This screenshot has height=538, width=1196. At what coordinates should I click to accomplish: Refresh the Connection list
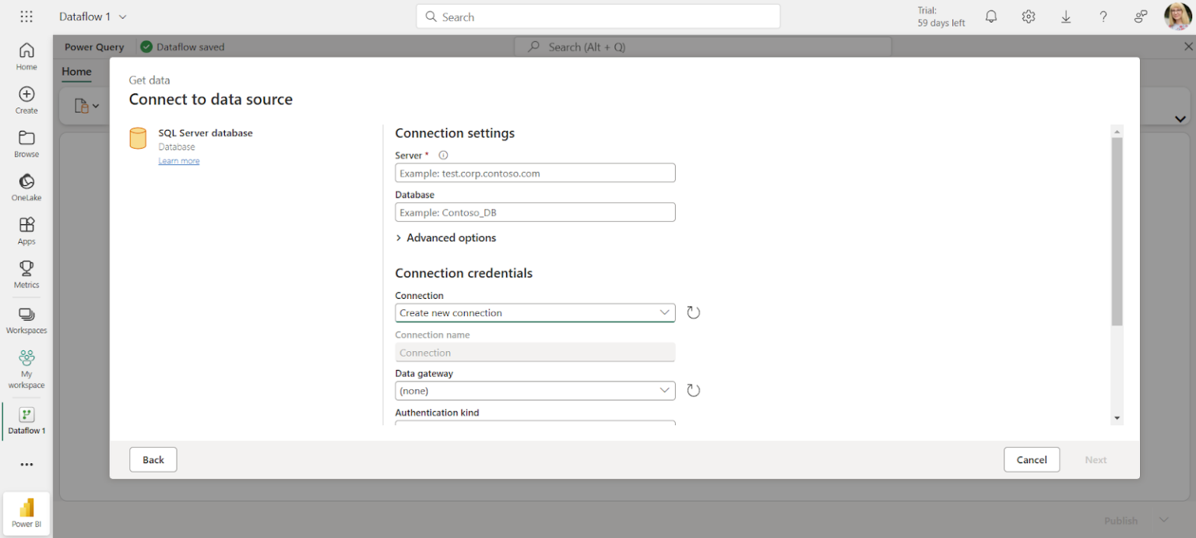(693, 312)
